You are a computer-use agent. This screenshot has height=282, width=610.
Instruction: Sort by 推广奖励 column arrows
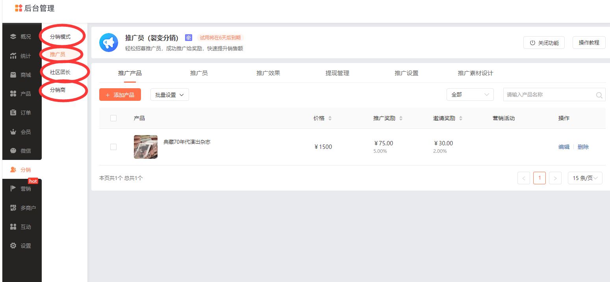pyautogui.click(x=401, y=118)
